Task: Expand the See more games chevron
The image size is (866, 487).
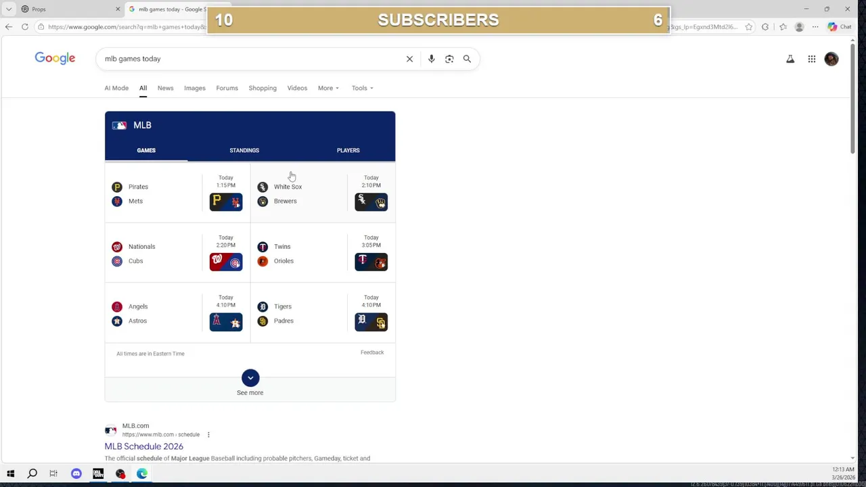Action: point(250,378)
